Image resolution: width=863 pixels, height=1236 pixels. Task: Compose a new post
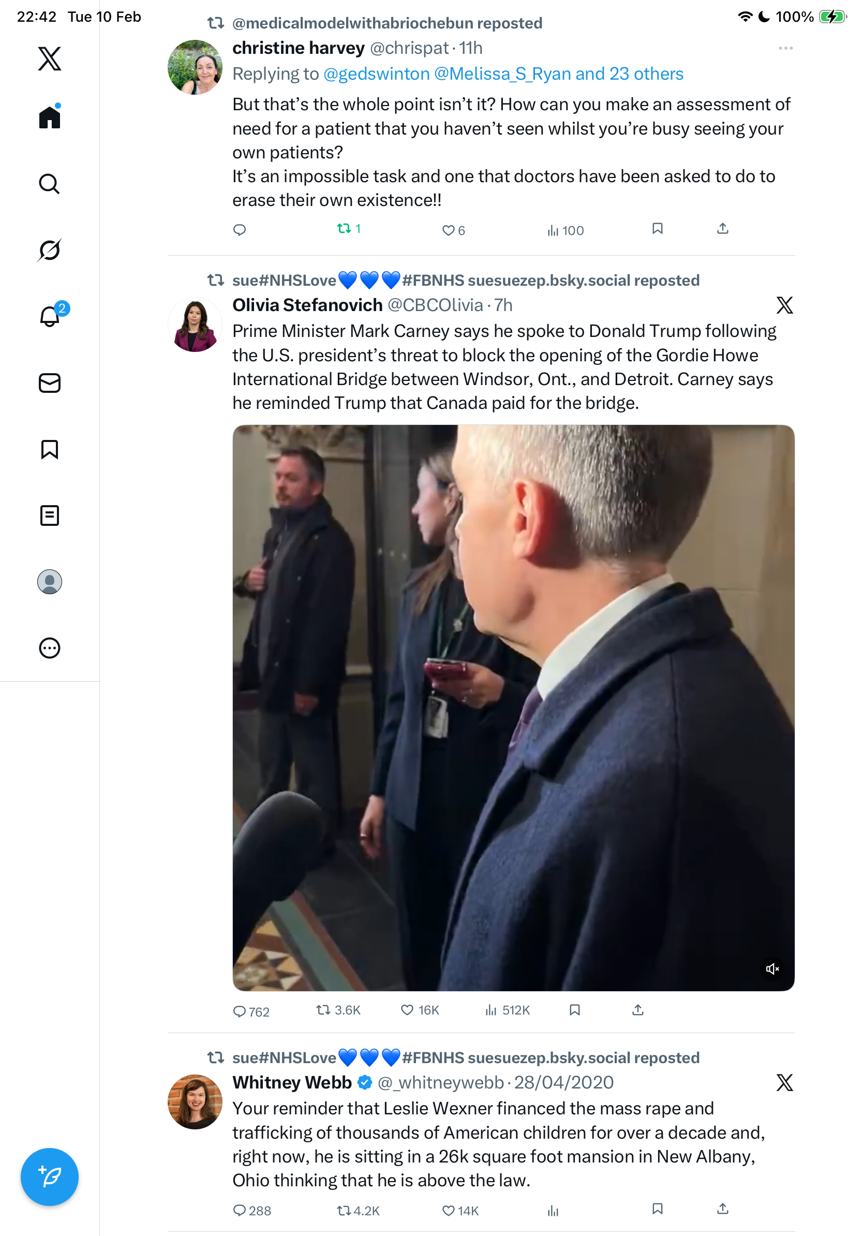50,1177
